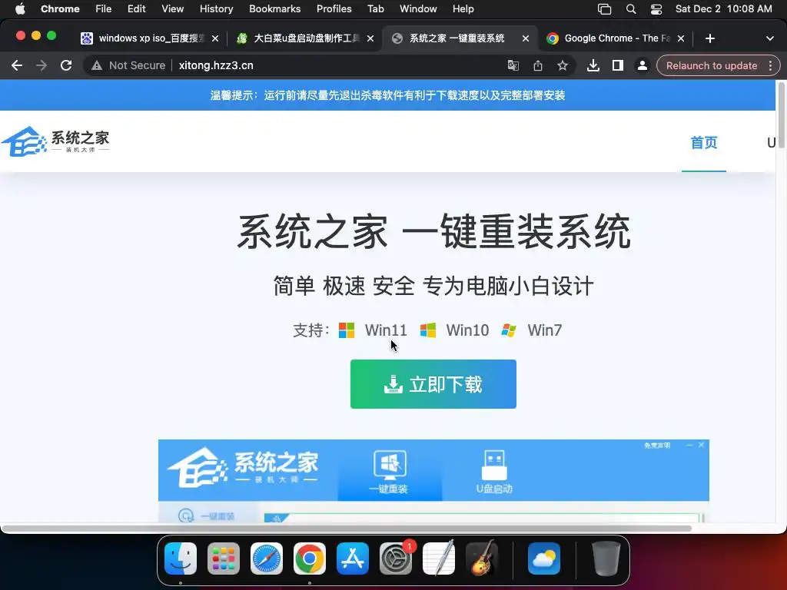Open the Chrome downloads icon

[x=593, y=66]
